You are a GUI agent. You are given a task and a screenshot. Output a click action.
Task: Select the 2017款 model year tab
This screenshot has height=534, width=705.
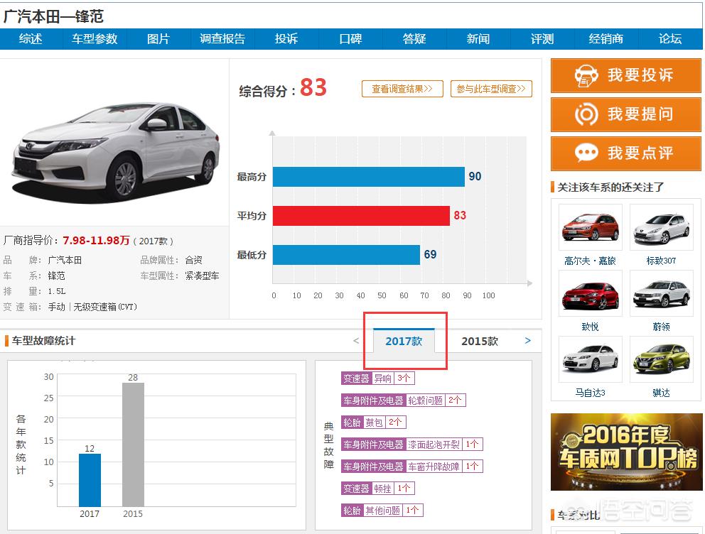[x=404, y=342]
